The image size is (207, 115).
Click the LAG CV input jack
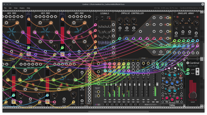(120, 28)
